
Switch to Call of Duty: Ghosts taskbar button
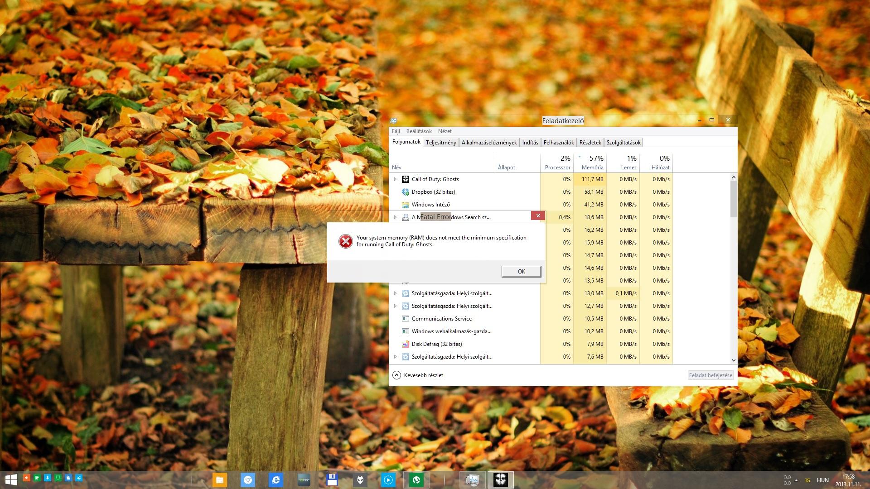click(501, 480)
